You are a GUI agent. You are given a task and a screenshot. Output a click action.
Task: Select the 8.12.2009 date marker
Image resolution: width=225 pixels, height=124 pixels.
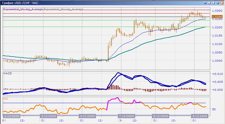tap(161, 116)
